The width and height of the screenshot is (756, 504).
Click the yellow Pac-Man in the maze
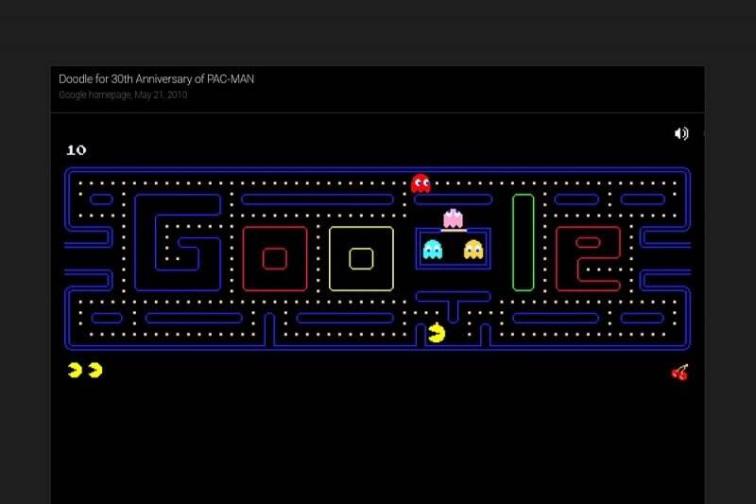pos(437,333)
